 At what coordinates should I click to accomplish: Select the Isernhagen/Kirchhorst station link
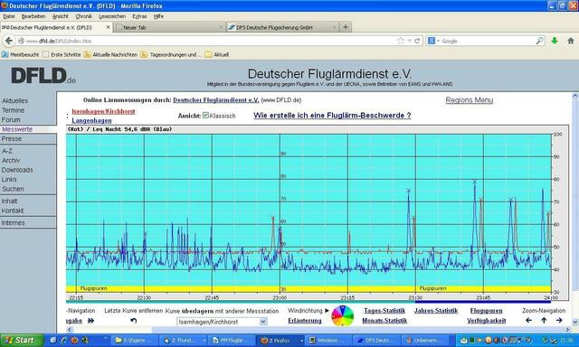tap(103, 111)
